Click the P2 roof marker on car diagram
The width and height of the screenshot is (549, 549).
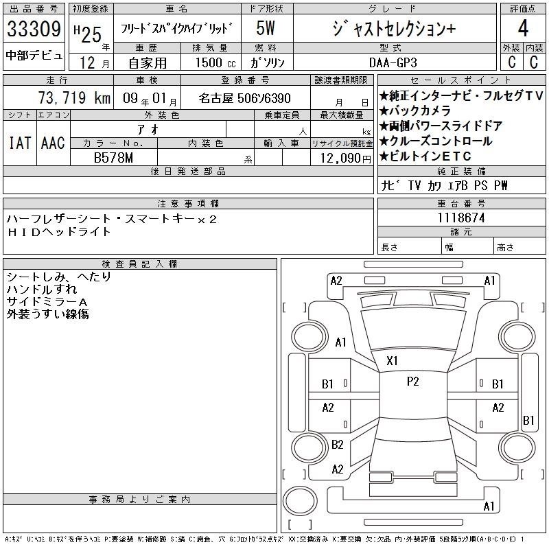click(x=412, y=382)
